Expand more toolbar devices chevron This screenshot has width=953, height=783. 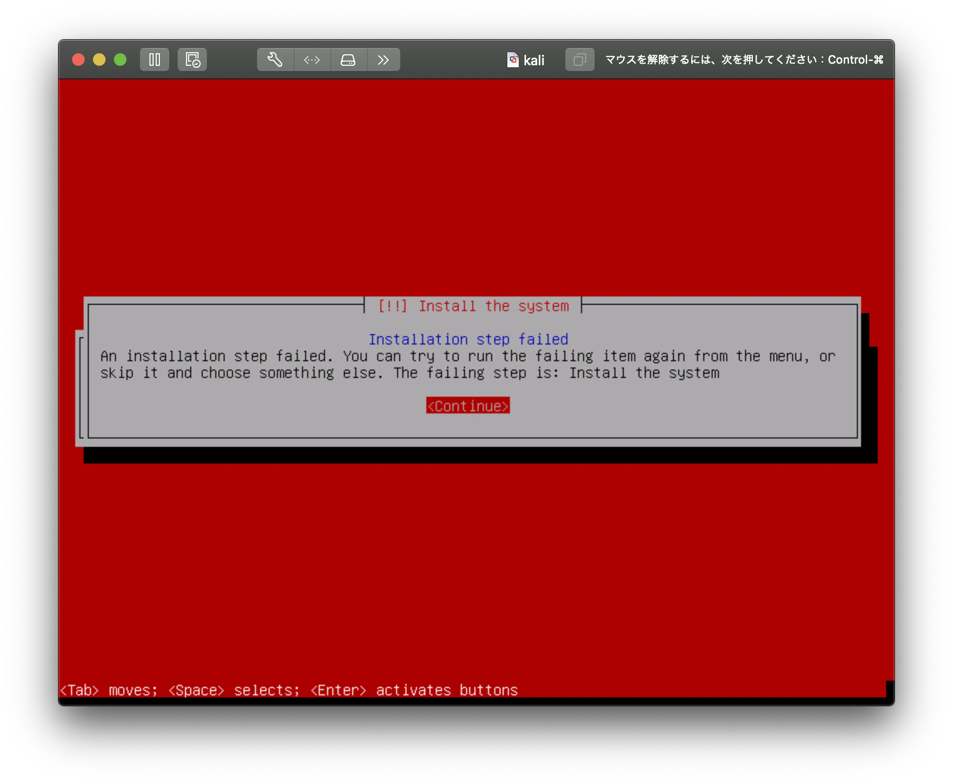tap(383, 60)
